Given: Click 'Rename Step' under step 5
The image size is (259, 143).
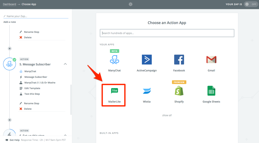Looking at the screenshot, I should tap(32, 103).
